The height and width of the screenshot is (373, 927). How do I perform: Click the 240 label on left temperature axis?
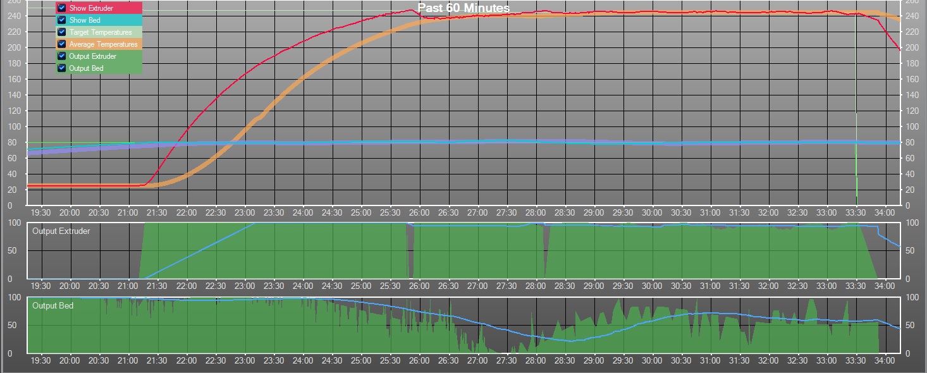point(13,16)
